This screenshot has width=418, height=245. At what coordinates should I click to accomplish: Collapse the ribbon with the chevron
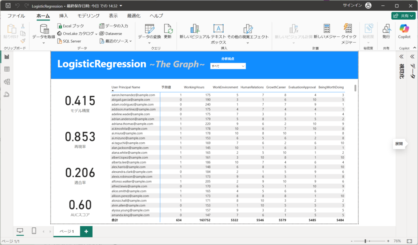pyautogui.click(x=415, y=48)
